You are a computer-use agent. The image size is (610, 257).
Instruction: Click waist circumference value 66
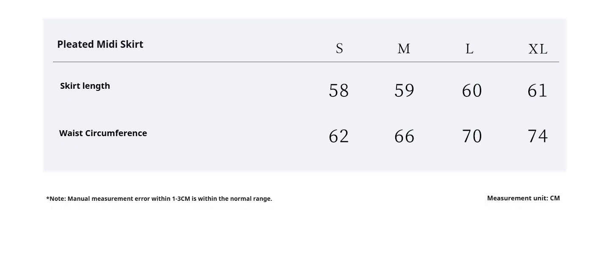point(405,136)
